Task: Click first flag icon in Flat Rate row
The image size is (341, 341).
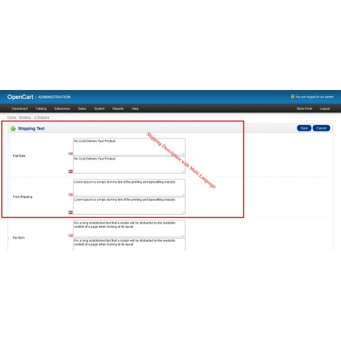Action: coord(70,153)
